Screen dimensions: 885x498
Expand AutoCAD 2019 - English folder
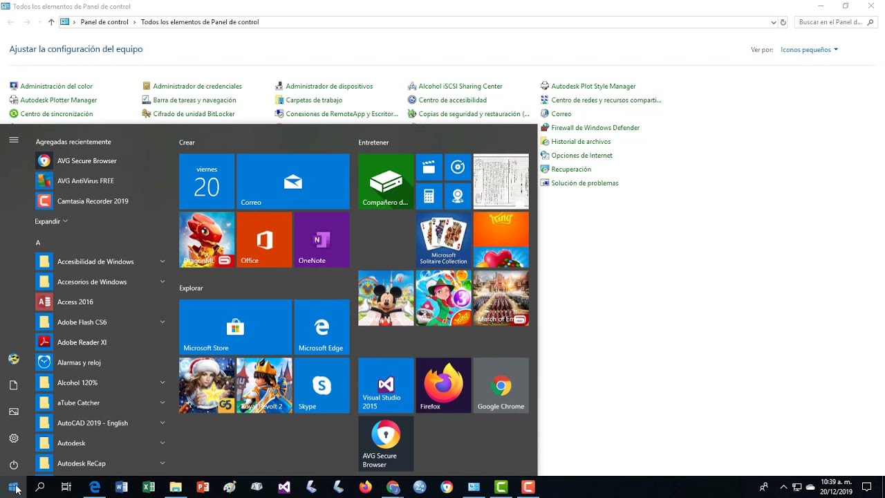(100, 423)
